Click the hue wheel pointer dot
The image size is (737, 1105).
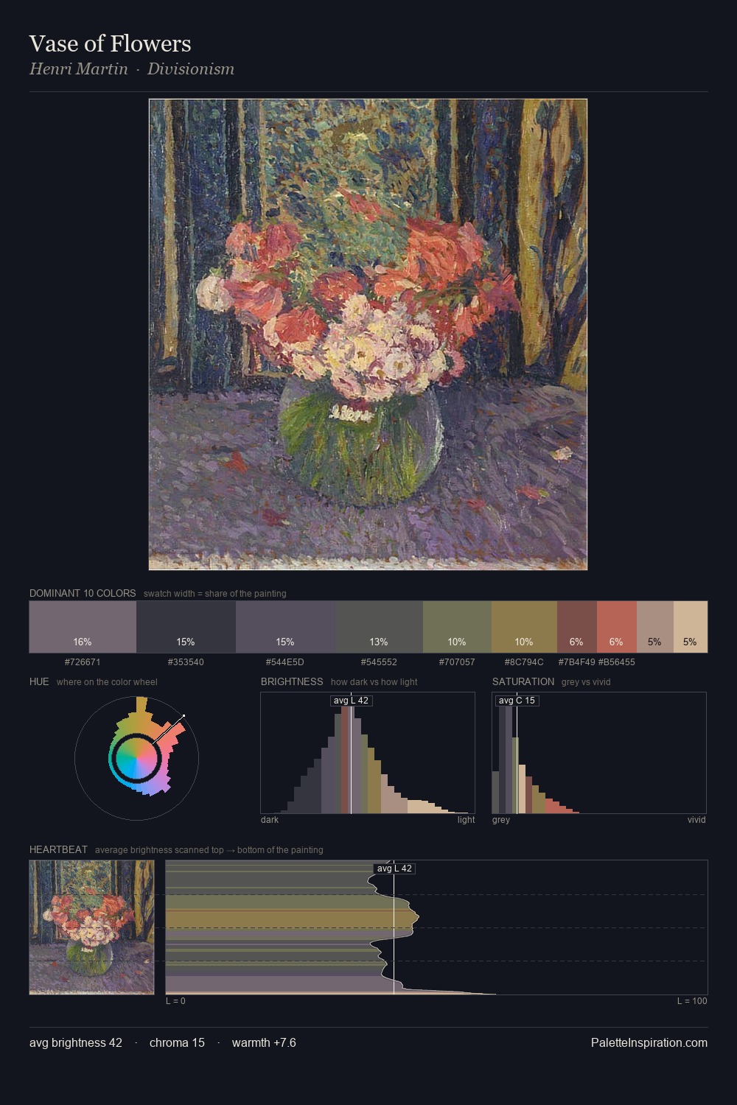(x=184, y=715)
